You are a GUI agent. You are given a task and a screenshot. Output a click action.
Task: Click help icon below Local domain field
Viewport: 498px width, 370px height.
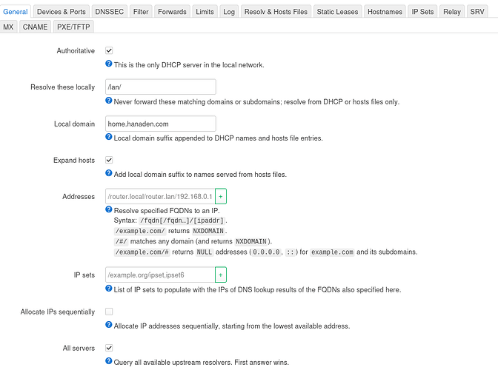(109, 137)
